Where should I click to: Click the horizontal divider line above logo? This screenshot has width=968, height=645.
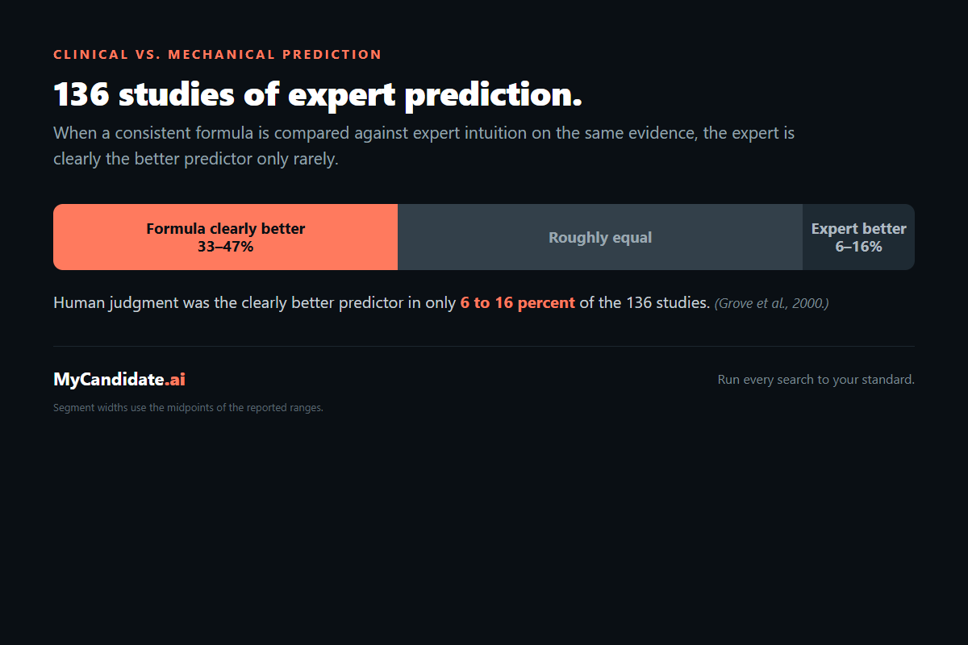[484, 346]
